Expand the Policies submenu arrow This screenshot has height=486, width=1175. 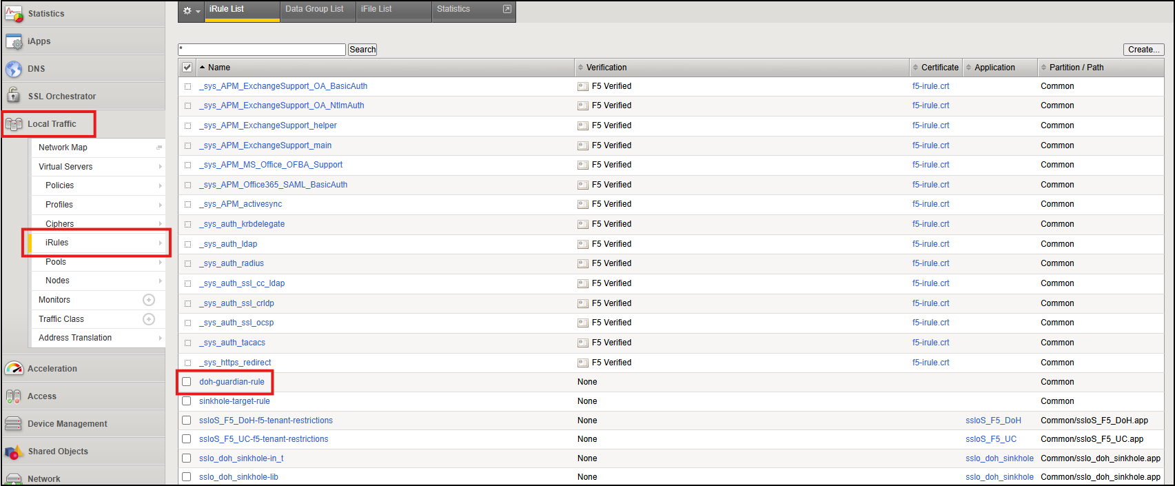[161, 185]
